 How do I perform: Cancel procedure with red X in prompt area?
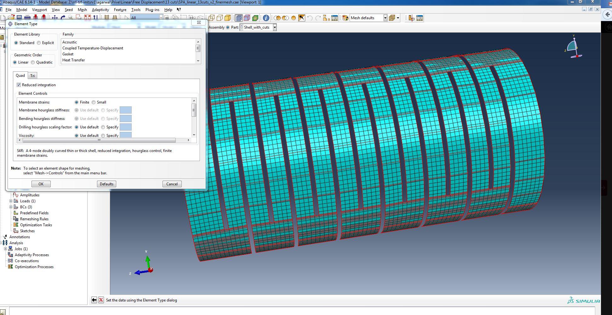point(101,300)
